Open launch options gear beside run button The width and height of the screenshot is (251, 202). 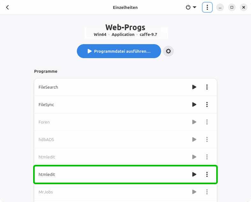pos(168,51)
